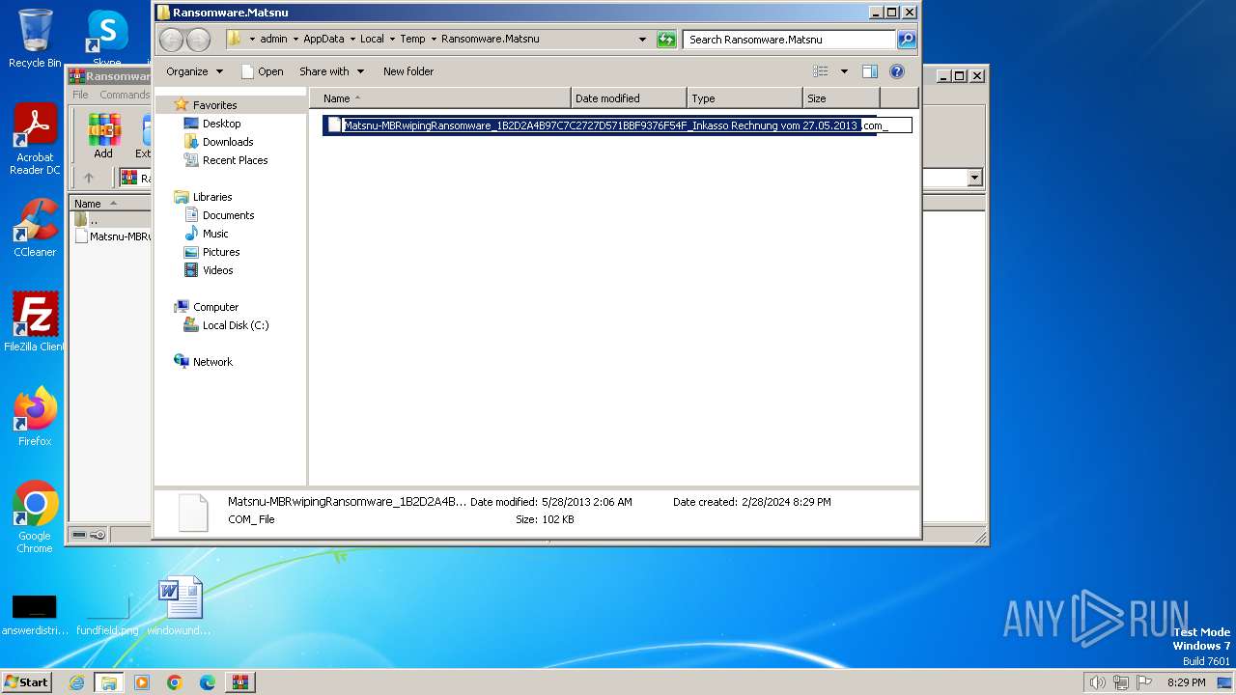Click the Search Ransomware.Matsnu field
This screenshot has width=1236, height=695.
tap(789, 40)
